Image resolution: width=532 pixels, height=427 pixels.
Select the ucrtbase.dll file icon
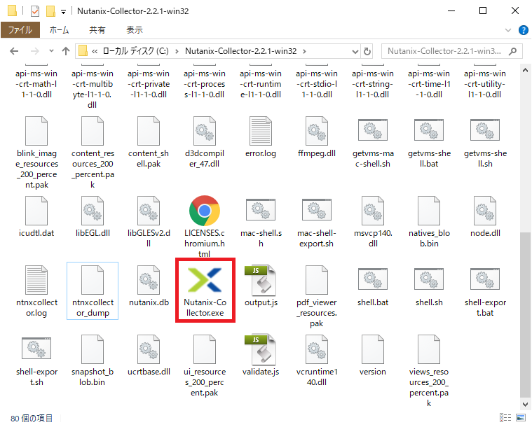(149, 349)
